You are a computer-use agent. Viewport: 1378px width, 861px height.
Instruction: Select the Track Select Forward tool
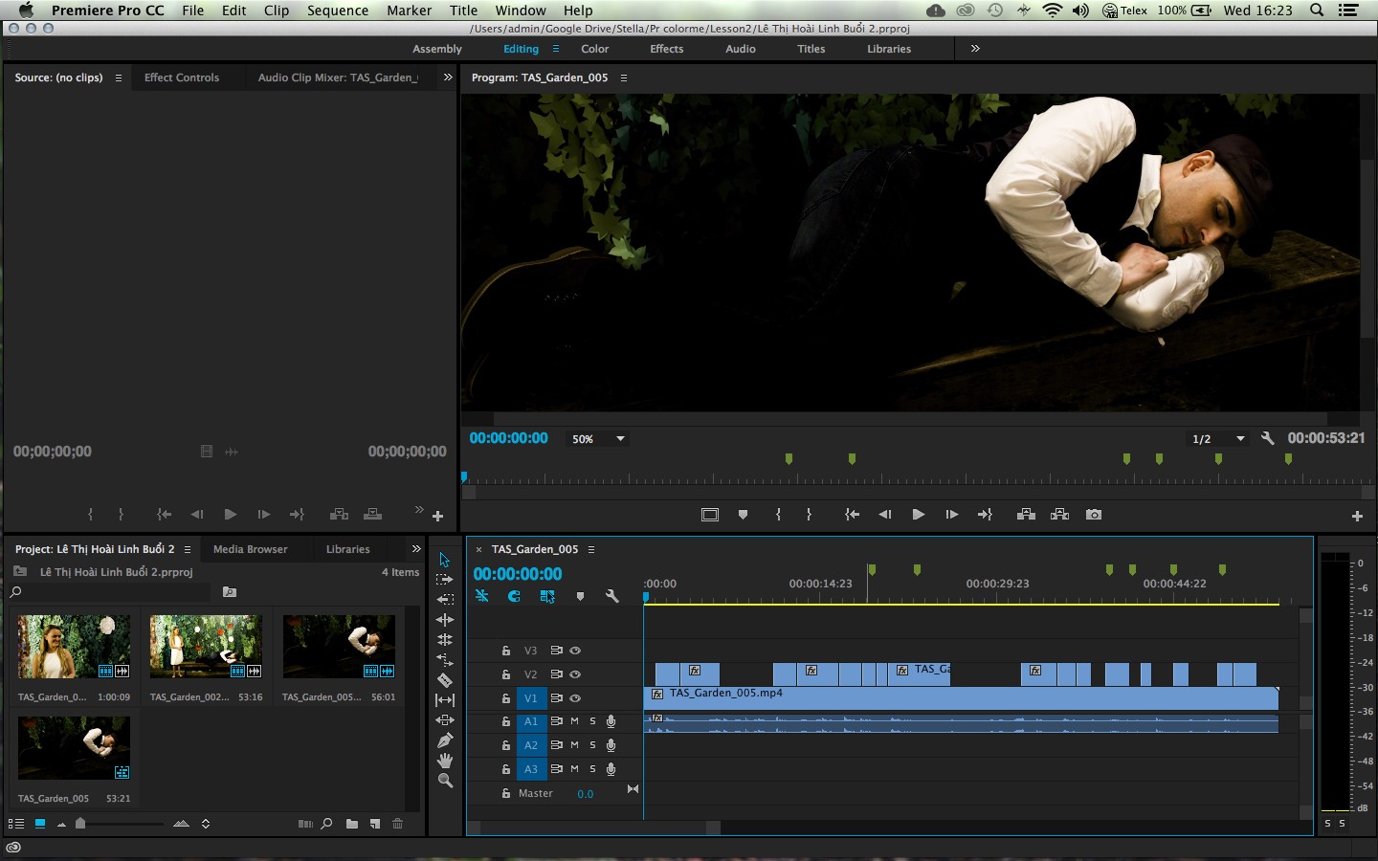pos(444,580)
